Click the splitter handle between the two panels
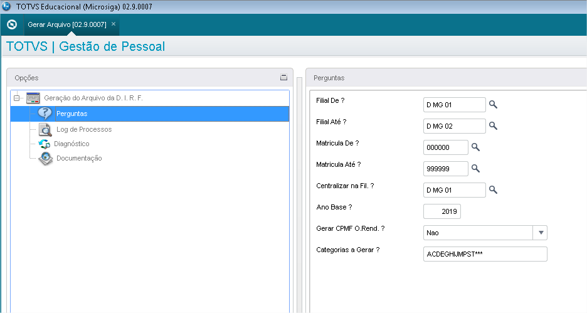This screenshot has width=587, height=313. pos(300,194)
